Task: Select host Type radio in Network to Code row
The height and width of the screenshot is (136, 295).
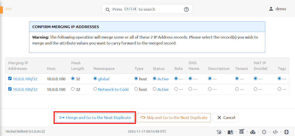Action: [136, 89]
